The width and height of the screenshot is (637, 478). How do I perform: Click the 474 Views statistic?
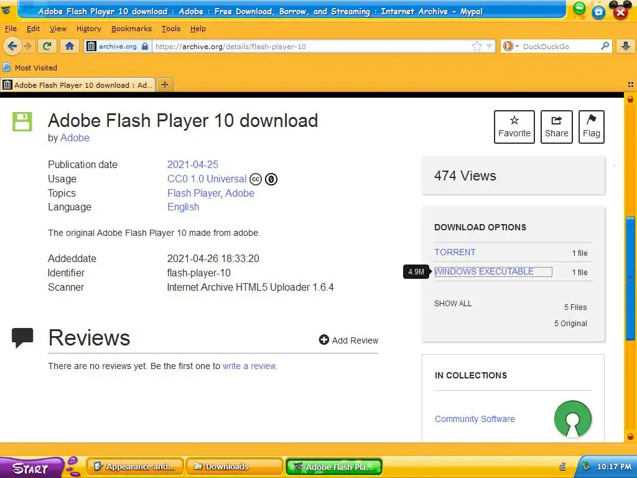click(x=465, y=176)
